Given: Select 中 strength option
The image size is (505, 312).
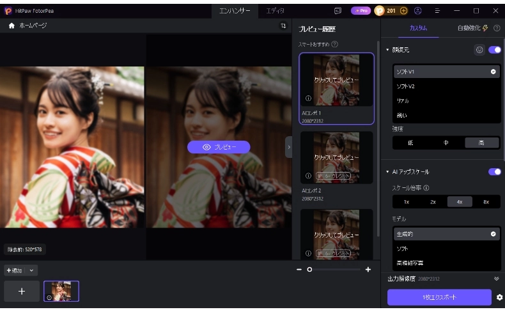Looking at the screenshot, I should tap(446, 143).
